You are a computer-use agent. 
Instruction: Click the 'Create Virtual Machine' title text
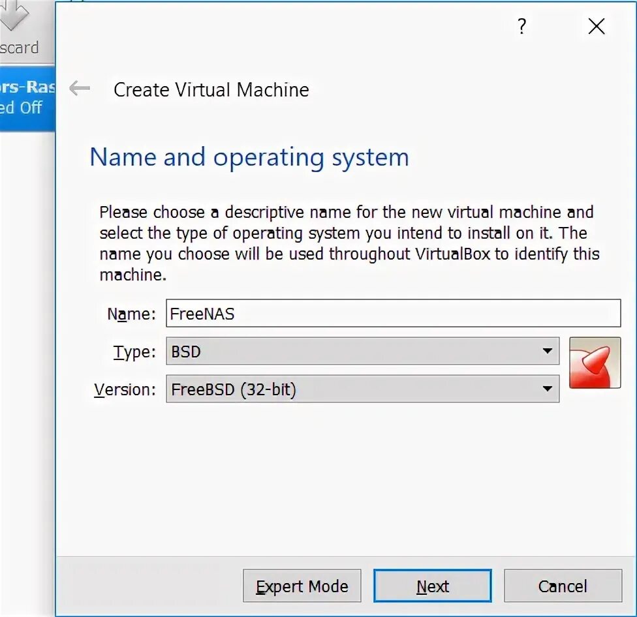coord(211,90)
